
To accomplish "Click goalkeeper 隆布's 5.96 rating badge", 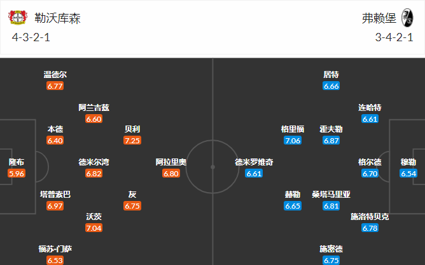I will (17, 173).
